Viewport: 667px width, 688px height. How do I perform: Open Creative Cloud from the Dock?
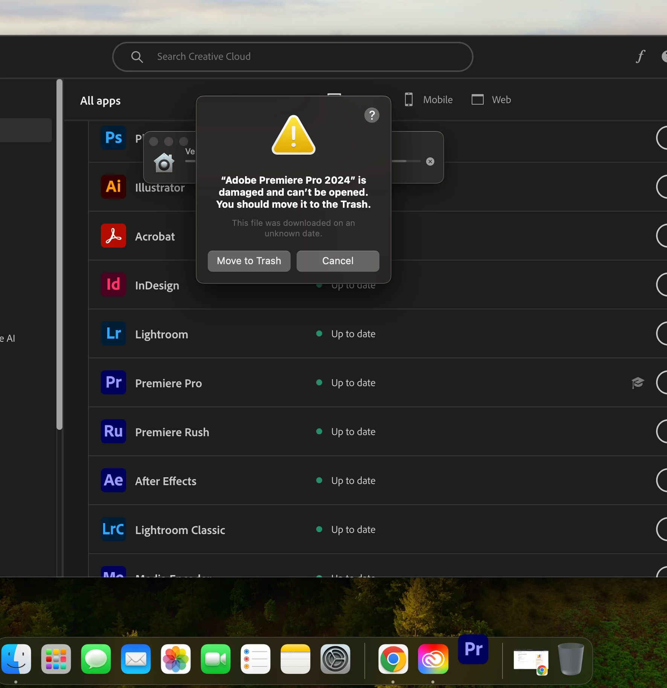[x=433, y=659]
